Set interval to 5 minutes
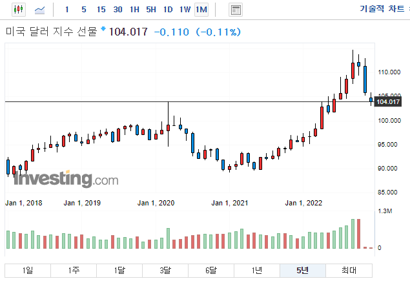The image size is (410, 281). tap(84, 10)
